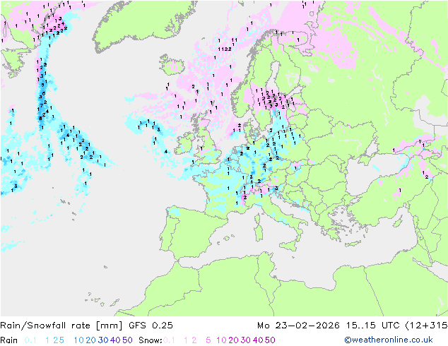Click the '(12+315' forecast run label
Screen dimensions: 448x346
click(x=426, y=326)
